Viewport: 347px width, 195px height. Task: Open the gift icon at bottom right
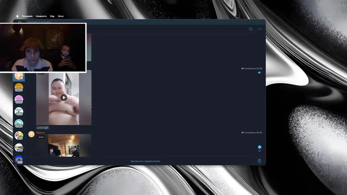coord(259,161)
